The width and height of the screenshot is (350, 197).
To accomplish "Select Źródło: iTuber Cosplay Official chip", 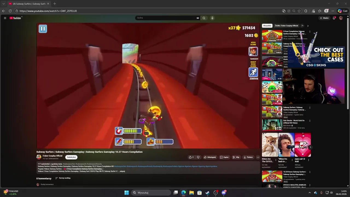I will [286, 26].
